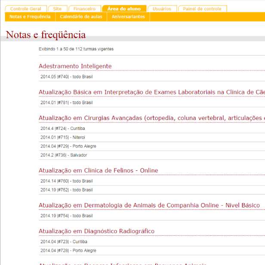
Task: Select the Área do aluno tab
Action: pyautogui.click(x=124, y=9)
